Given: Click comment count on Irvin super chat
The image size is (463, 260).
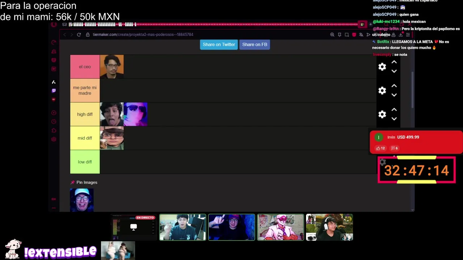Looking at the screenshot, I should [395, 148].
